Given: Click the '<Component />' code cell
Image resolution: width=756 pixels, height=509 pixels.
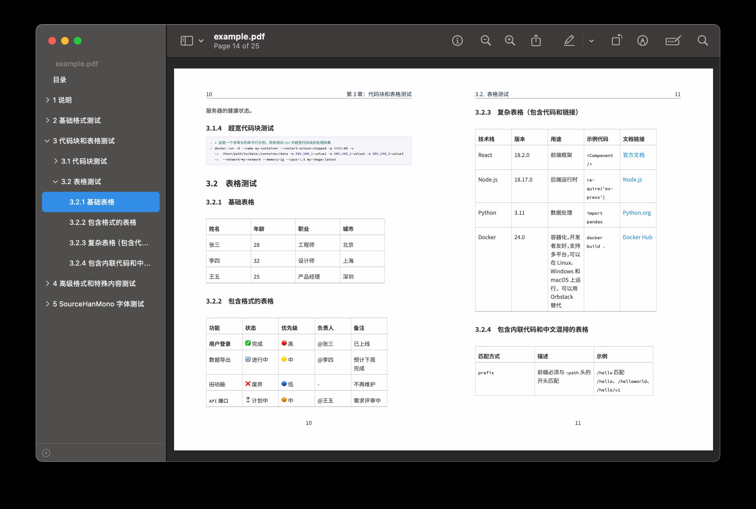Looking at the screenshot, I should tap(602, 157).
